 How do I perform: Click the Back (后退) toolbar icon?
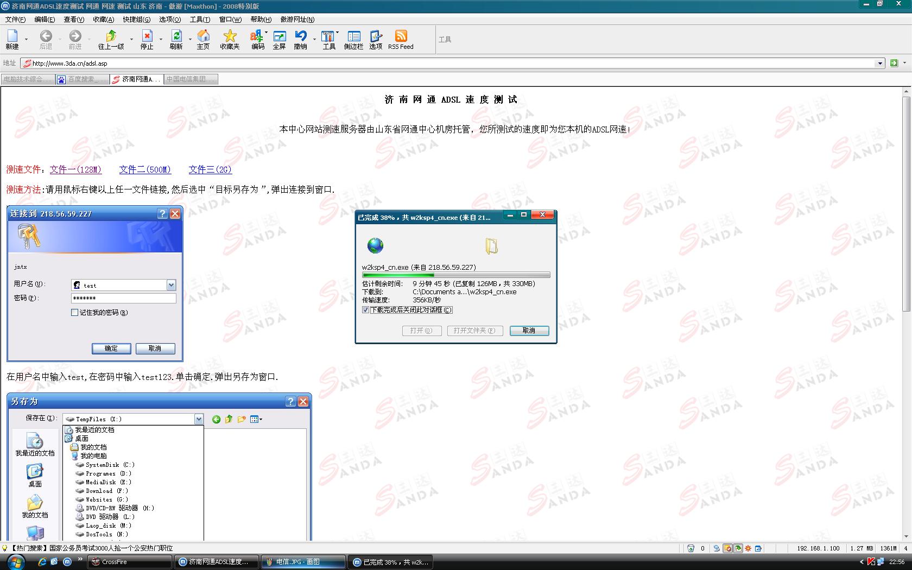[x=46, y=36]
